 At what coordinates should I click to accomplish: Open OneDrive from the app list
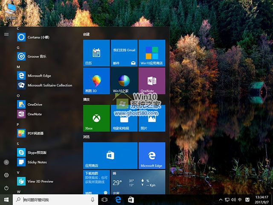(x=47, y=104)
